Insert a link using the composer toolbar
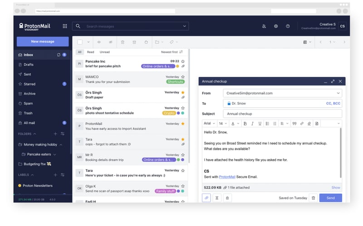 302,123
